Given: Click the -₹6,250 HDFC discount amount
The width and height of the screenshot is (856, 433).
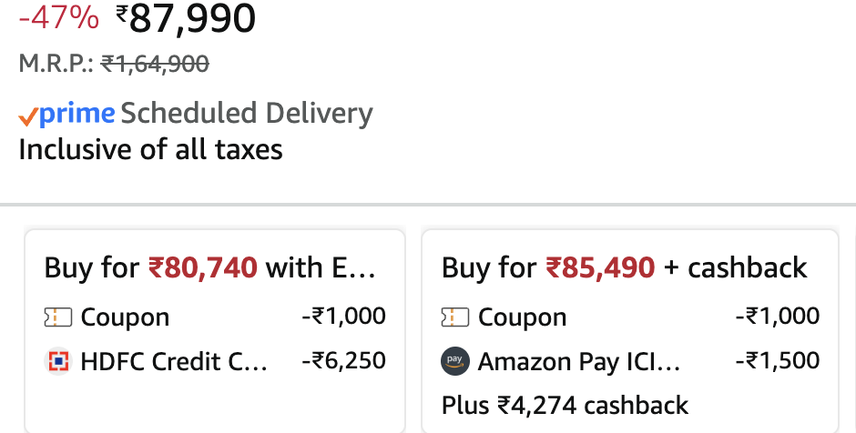Looking at the screenshot, I should (x=343, y=361).
